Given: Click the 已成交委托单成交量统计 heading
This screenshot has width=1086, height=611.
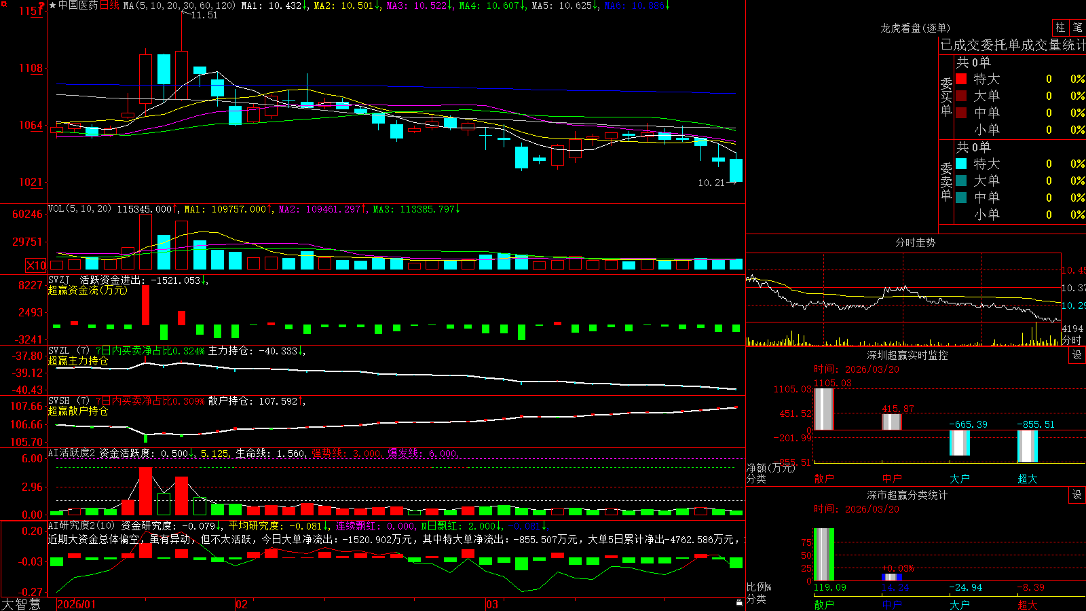Looking at the screenshot, I should click(1013, 45).
